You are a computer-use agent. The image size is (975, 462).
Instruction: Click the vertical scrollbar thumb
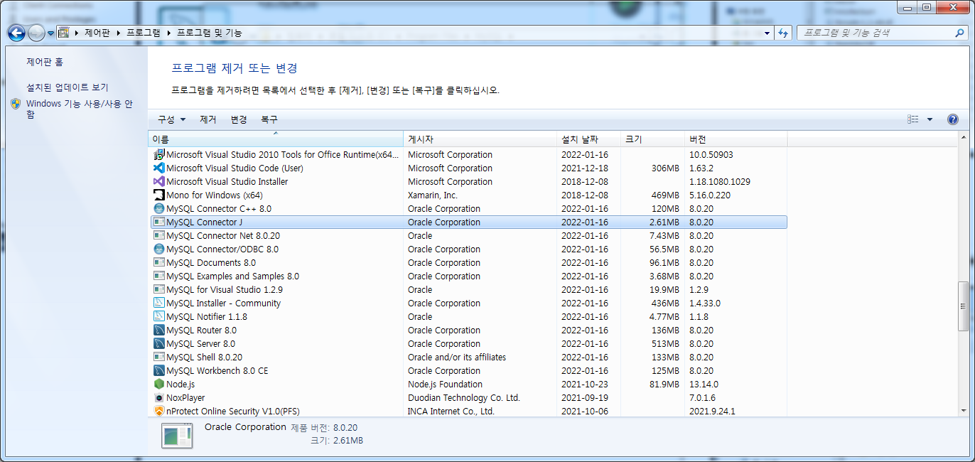[964, 306]
